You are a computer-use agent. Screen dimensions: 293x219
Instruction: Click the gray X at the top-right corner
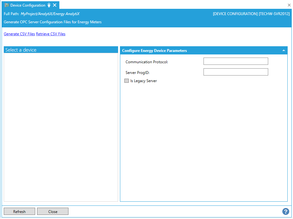(x=289, y=5)
